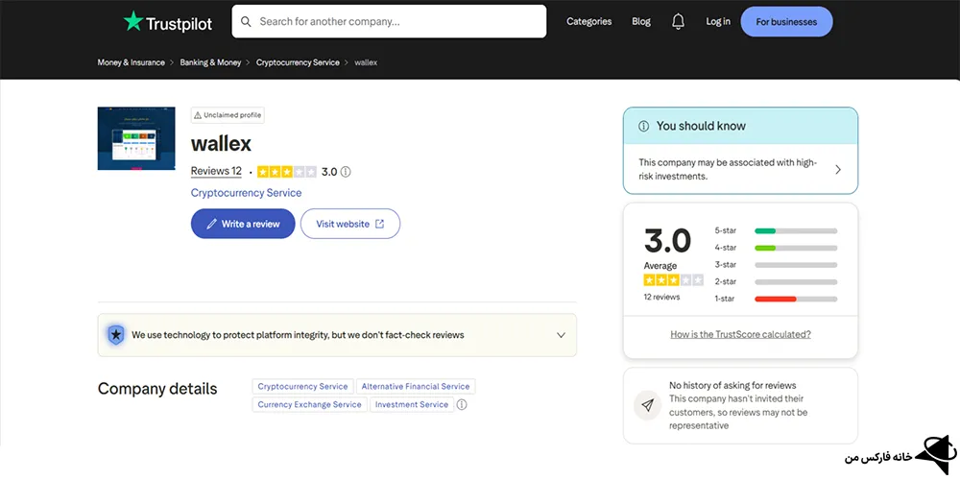Expand the platform integrity notice chevron
The width and height of the screenshot is (960, 480).
561,335
